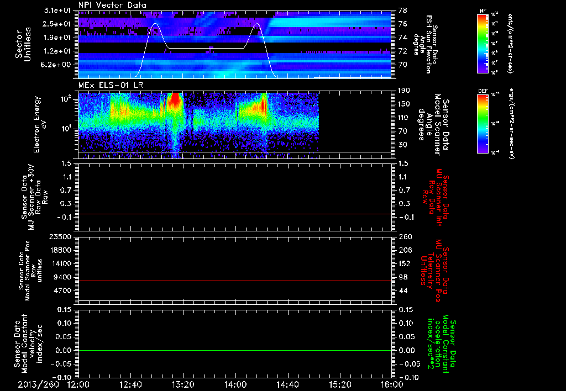Click the 10¹ electron energy tick label

coord(67,129)
